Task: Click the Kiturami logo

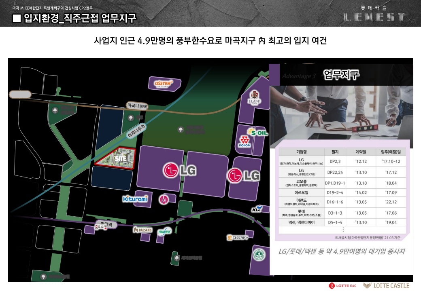Action: click(x=135, y=199)
